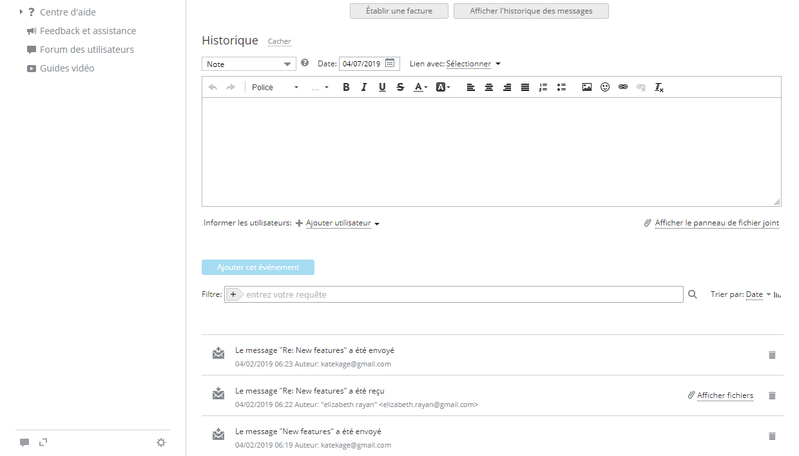Open the text color picker
Viewport: 799px width, 456px height.
(x=420, y=88)
